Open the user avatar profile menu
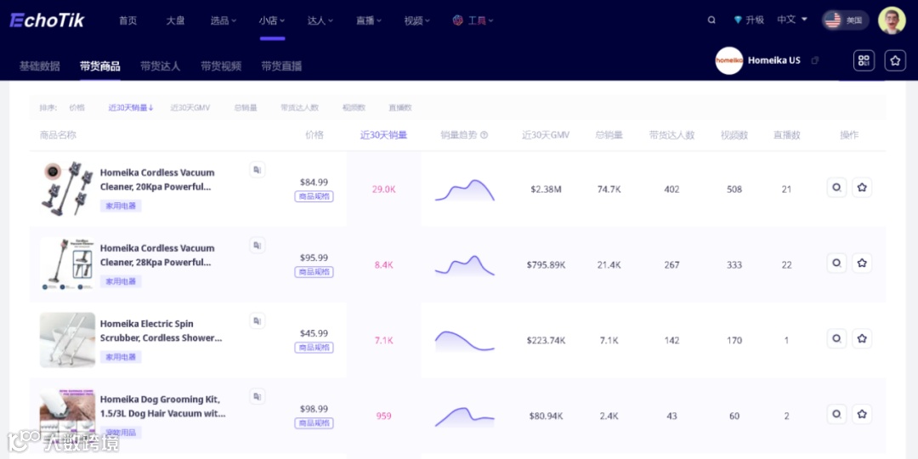918x459 pixels. pyautogui.click(x=892, y=20)
